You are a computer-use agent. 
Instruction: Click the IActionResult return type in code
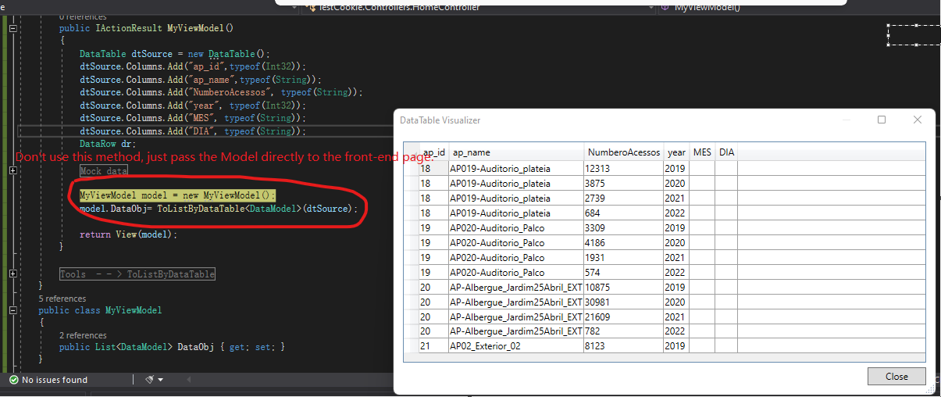129,28
